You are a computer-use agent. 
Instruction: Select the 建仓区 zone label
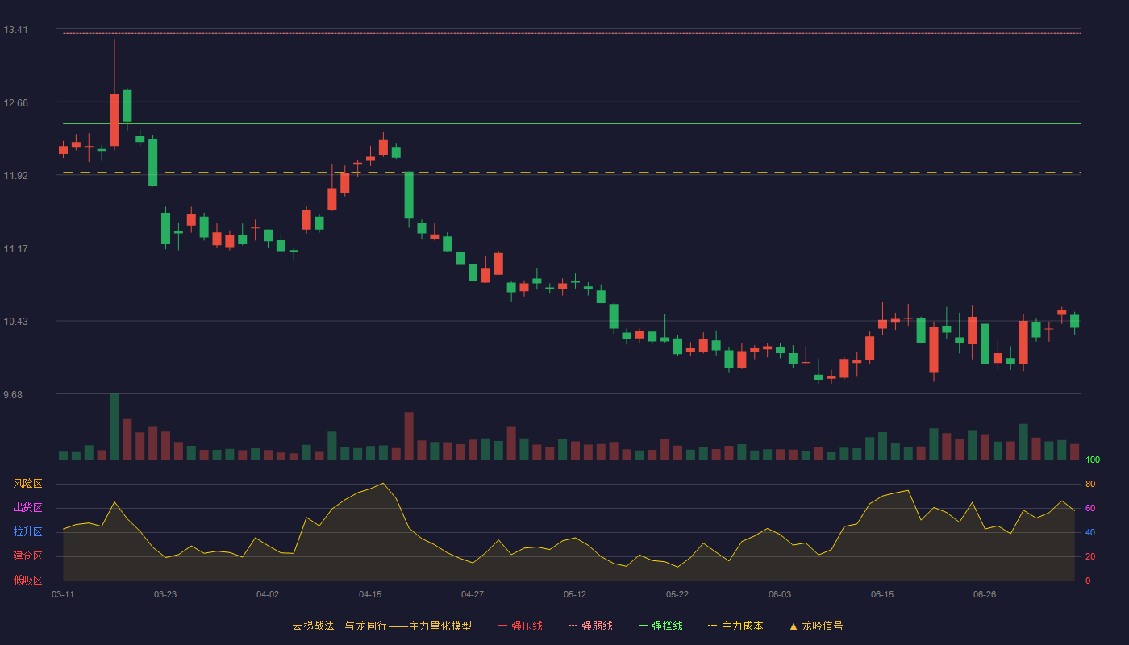point(27,556)
